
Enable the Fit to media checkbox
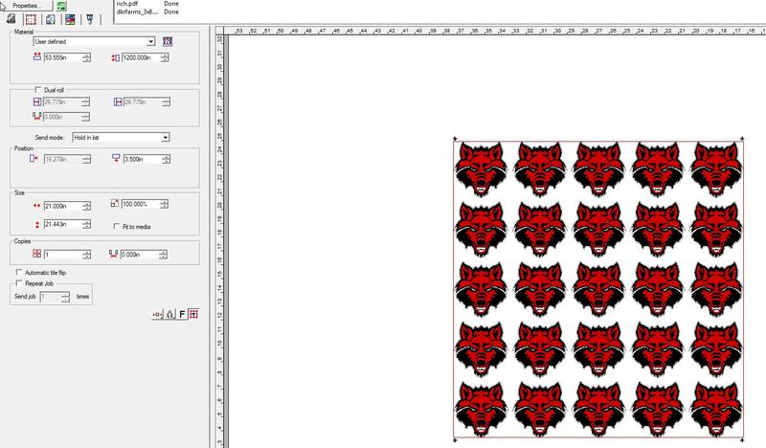(x=117, y=226)
